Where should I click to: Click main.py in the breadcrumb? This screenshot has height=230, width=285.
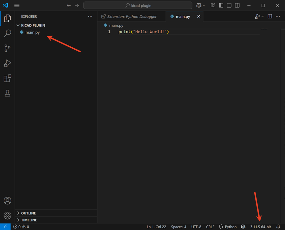click(x=116, y=25)
